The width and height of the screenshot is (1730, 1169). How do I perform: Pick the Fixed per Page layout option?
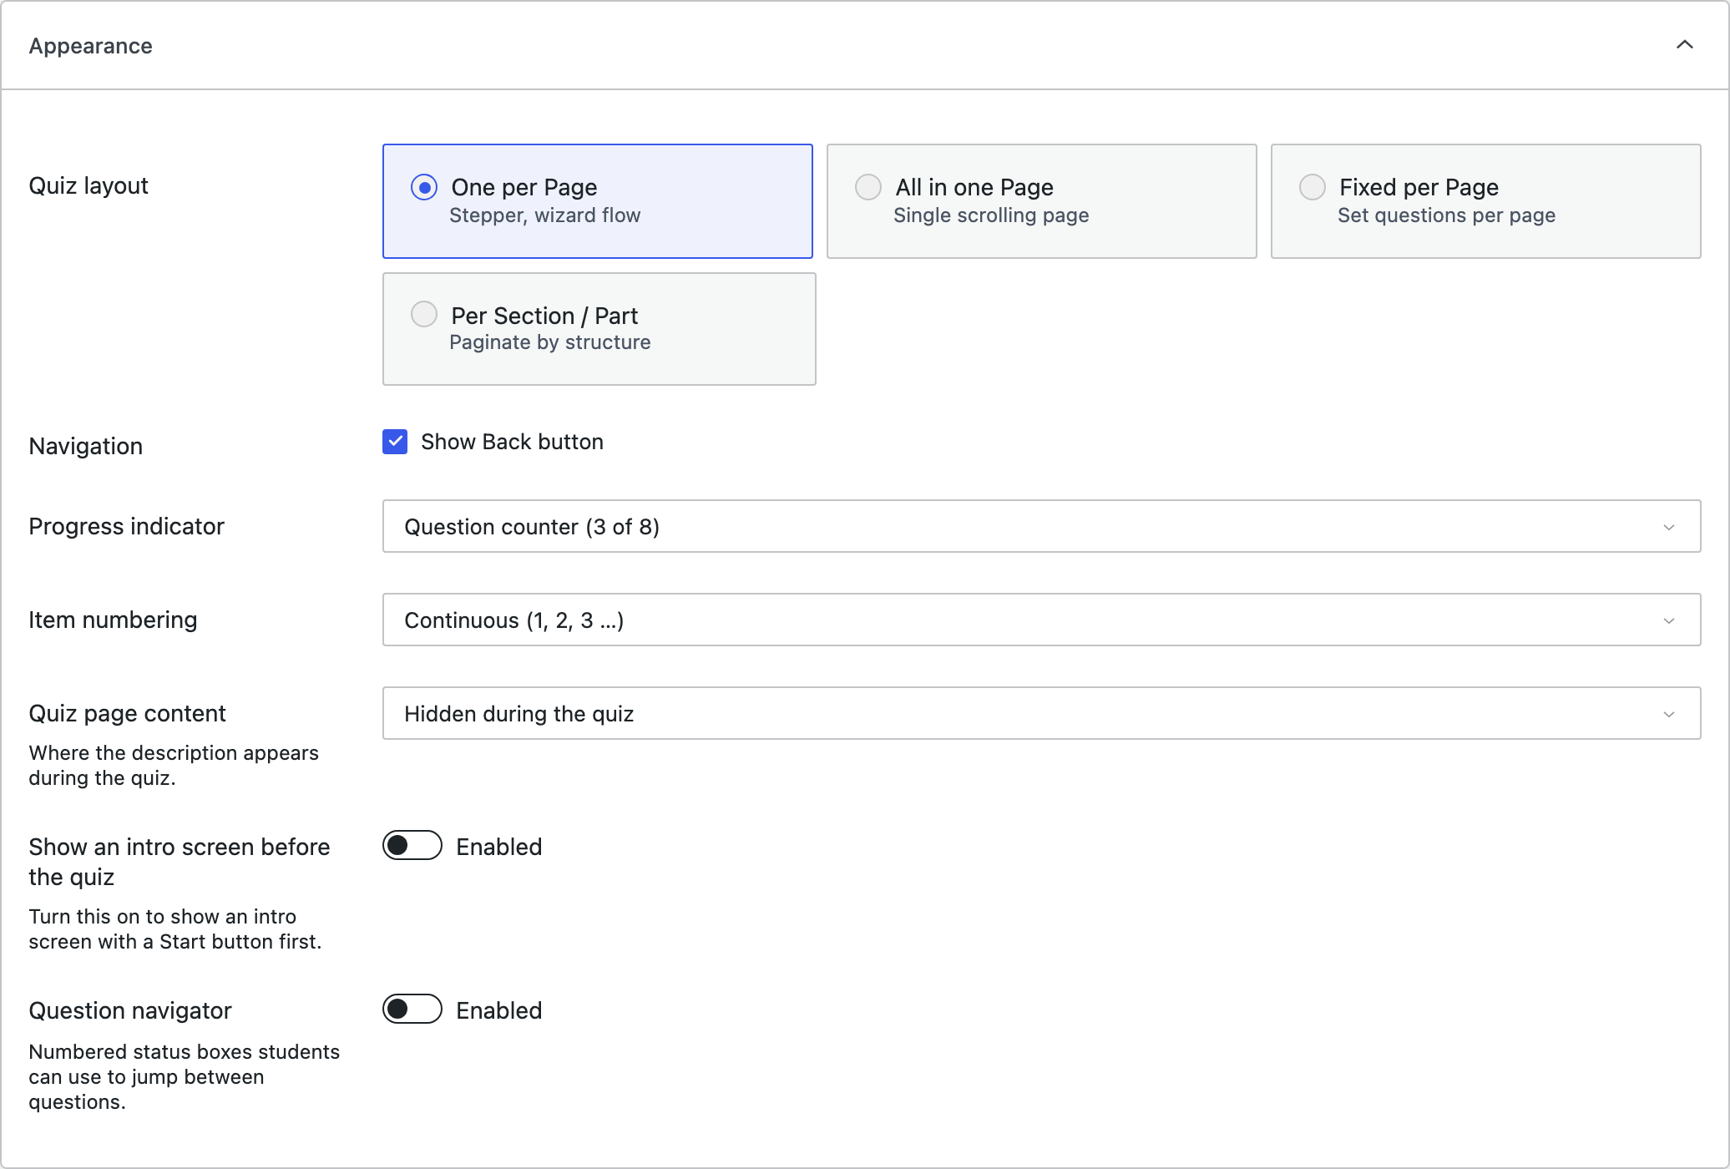pyautogui.click(x=1485, y=201)
